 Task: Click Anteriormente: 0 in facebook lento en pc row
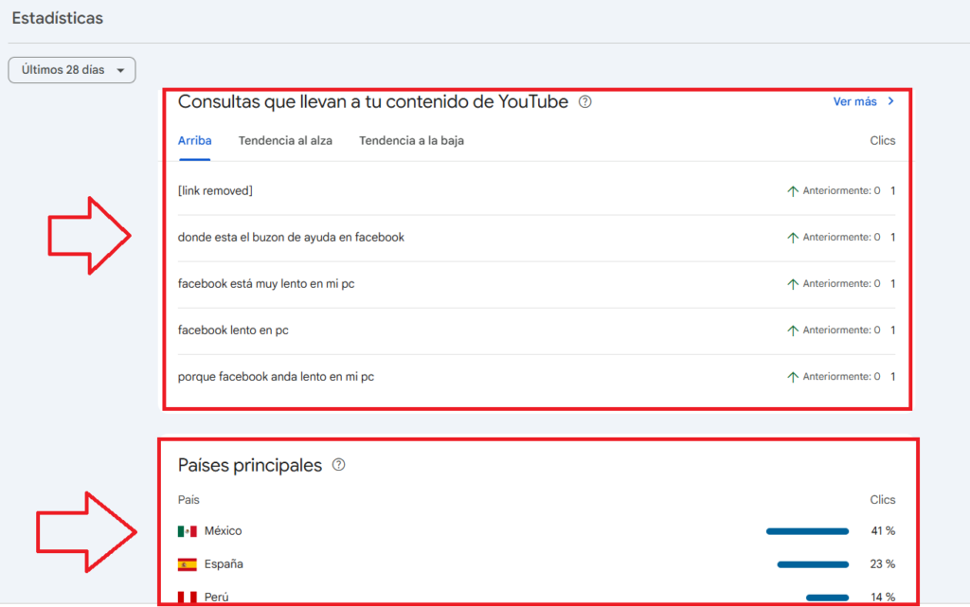pyautogui.click(x=841, y=330)
